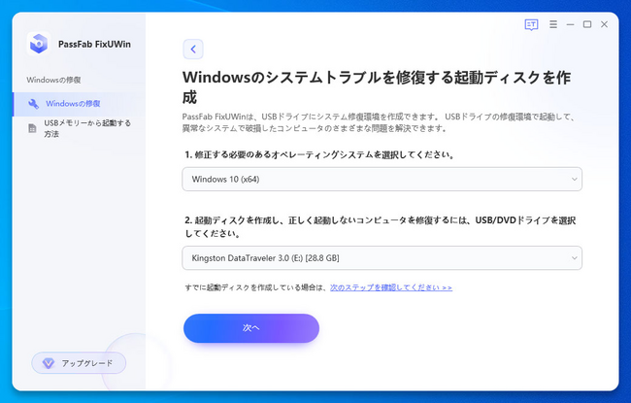The height and width of the screenshot is (403, 631).
Task: Click the wrench icon beside Windowsの修復
Action: click(x=33, y=104)
